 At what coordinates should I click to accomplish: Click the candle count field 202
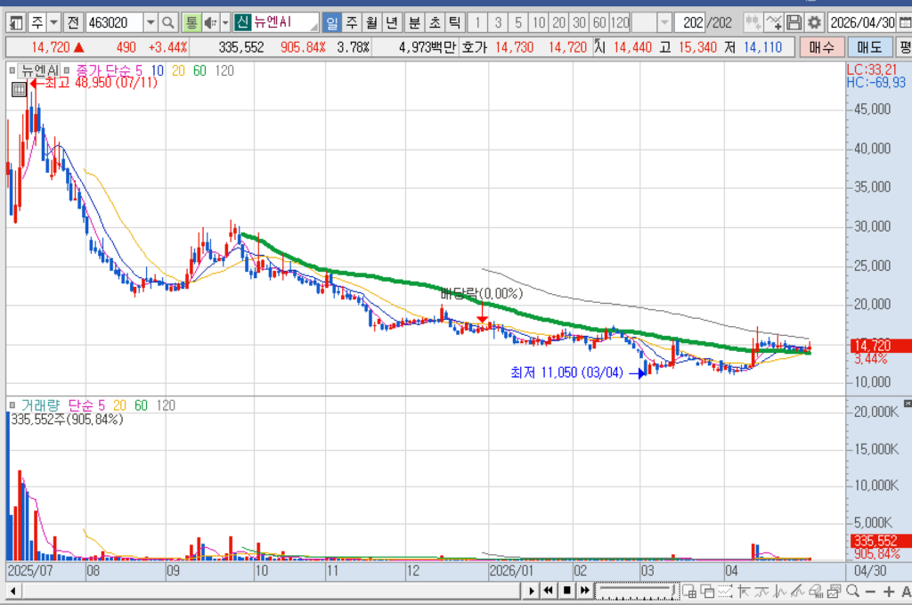click(x=690, y=22)
